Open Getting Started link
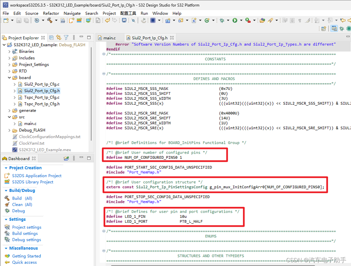The height and width of the screenshot is (266, 351). [26, 256]
